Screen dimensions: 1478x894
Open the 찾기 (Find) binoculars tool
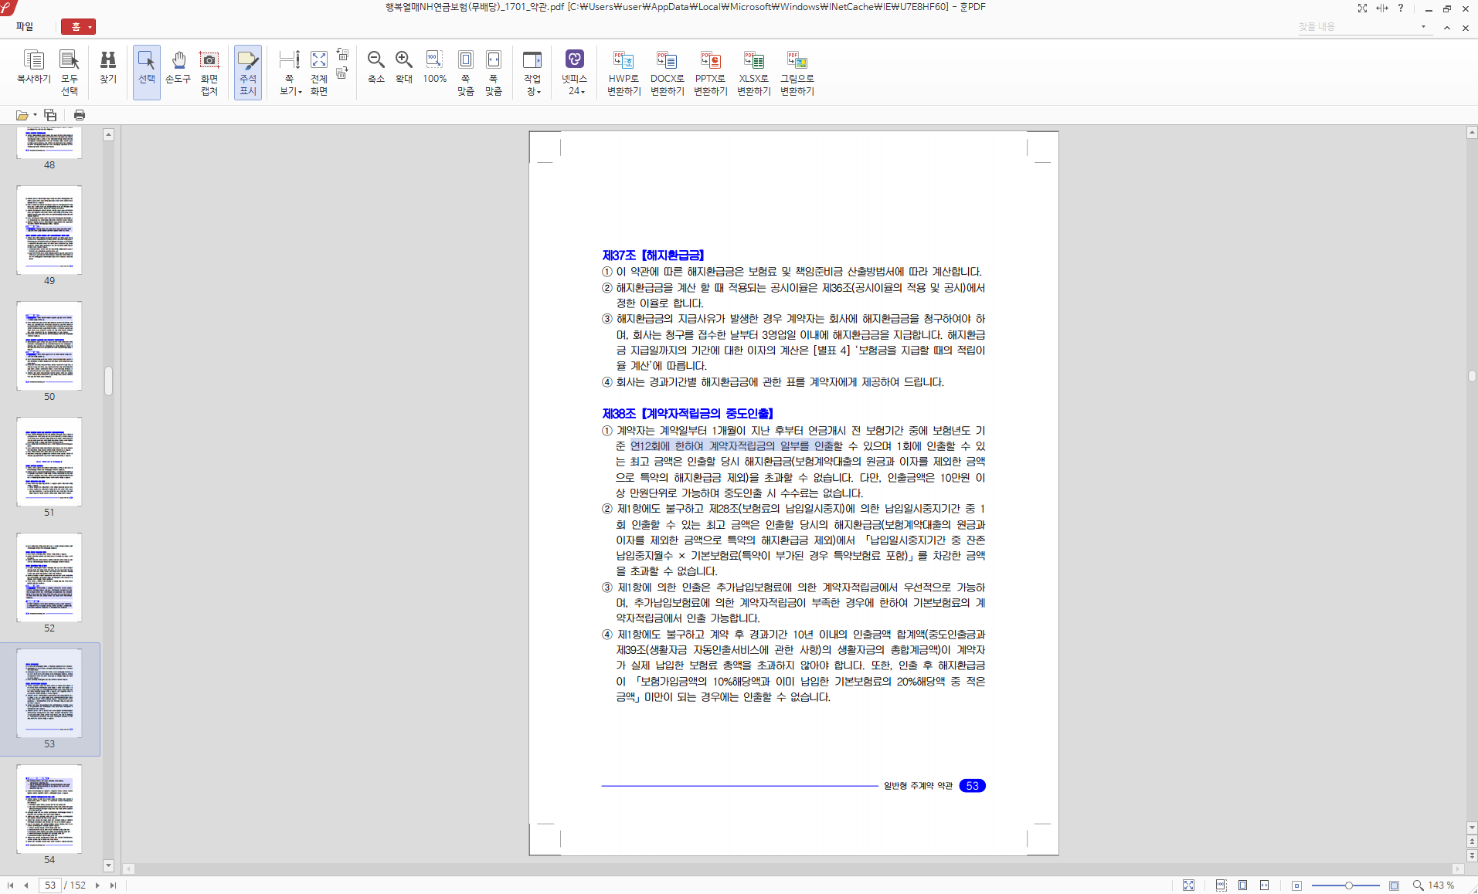(108, 67)
